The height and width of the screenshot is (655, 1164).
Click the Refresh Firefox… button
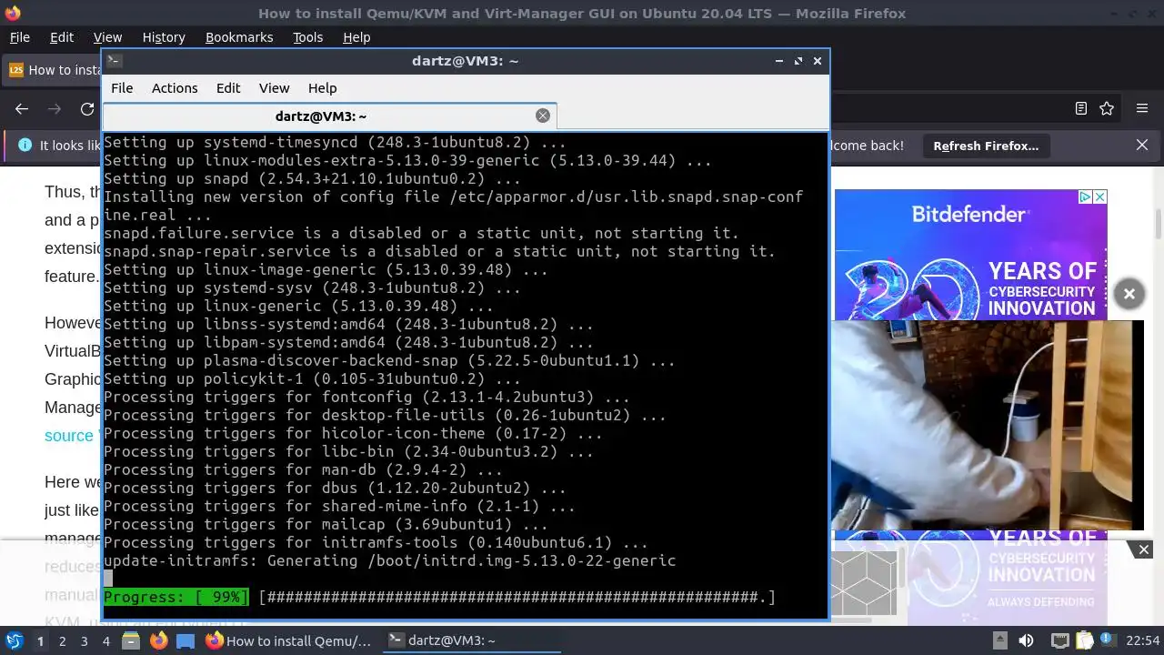(986, 146)
